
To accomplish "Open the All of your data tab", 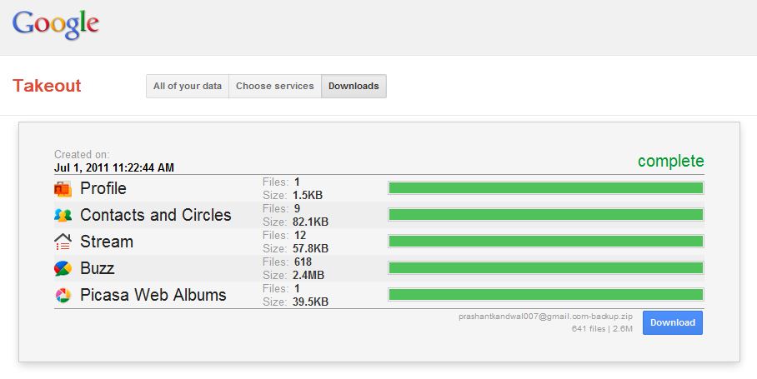I will pos(188,86).
